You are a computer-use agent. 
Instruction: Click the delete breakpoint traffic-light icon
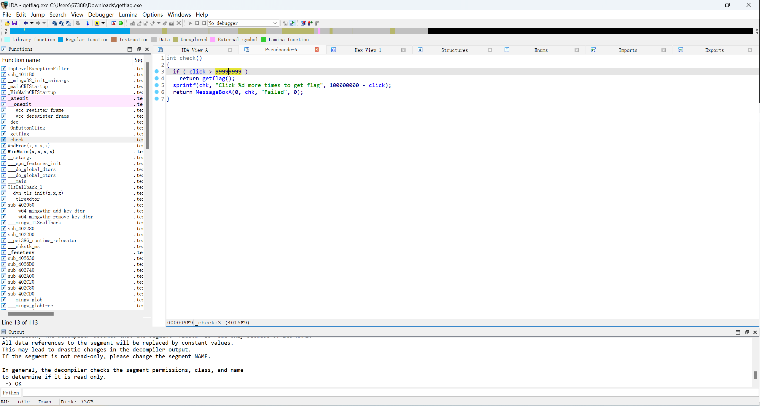(x=317, y=23)
